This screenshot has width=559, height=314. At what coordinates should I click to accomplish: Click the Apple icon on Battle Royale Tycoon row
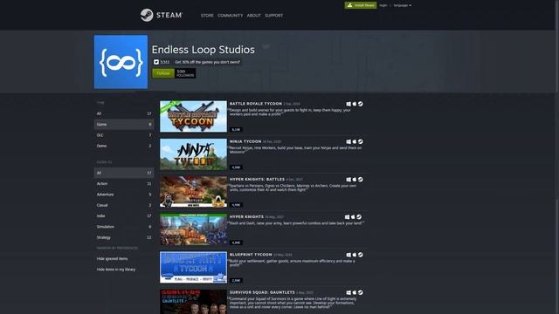pyautogui.click(x=355, y=104)
